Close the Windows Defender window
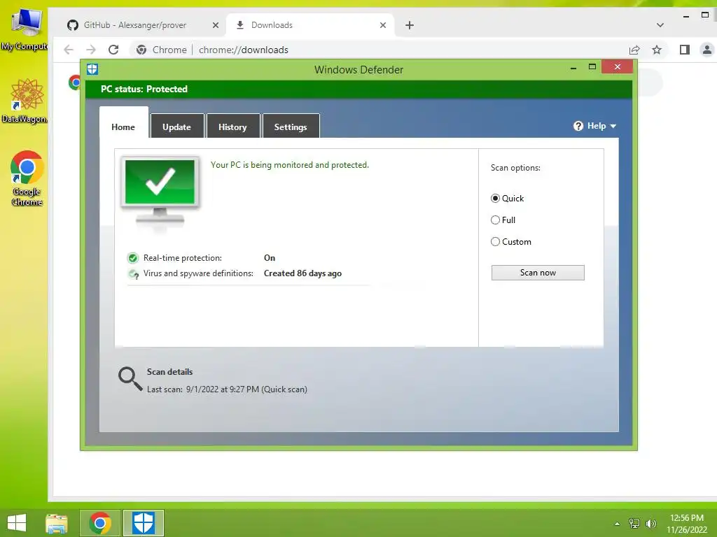 [618, 67]
